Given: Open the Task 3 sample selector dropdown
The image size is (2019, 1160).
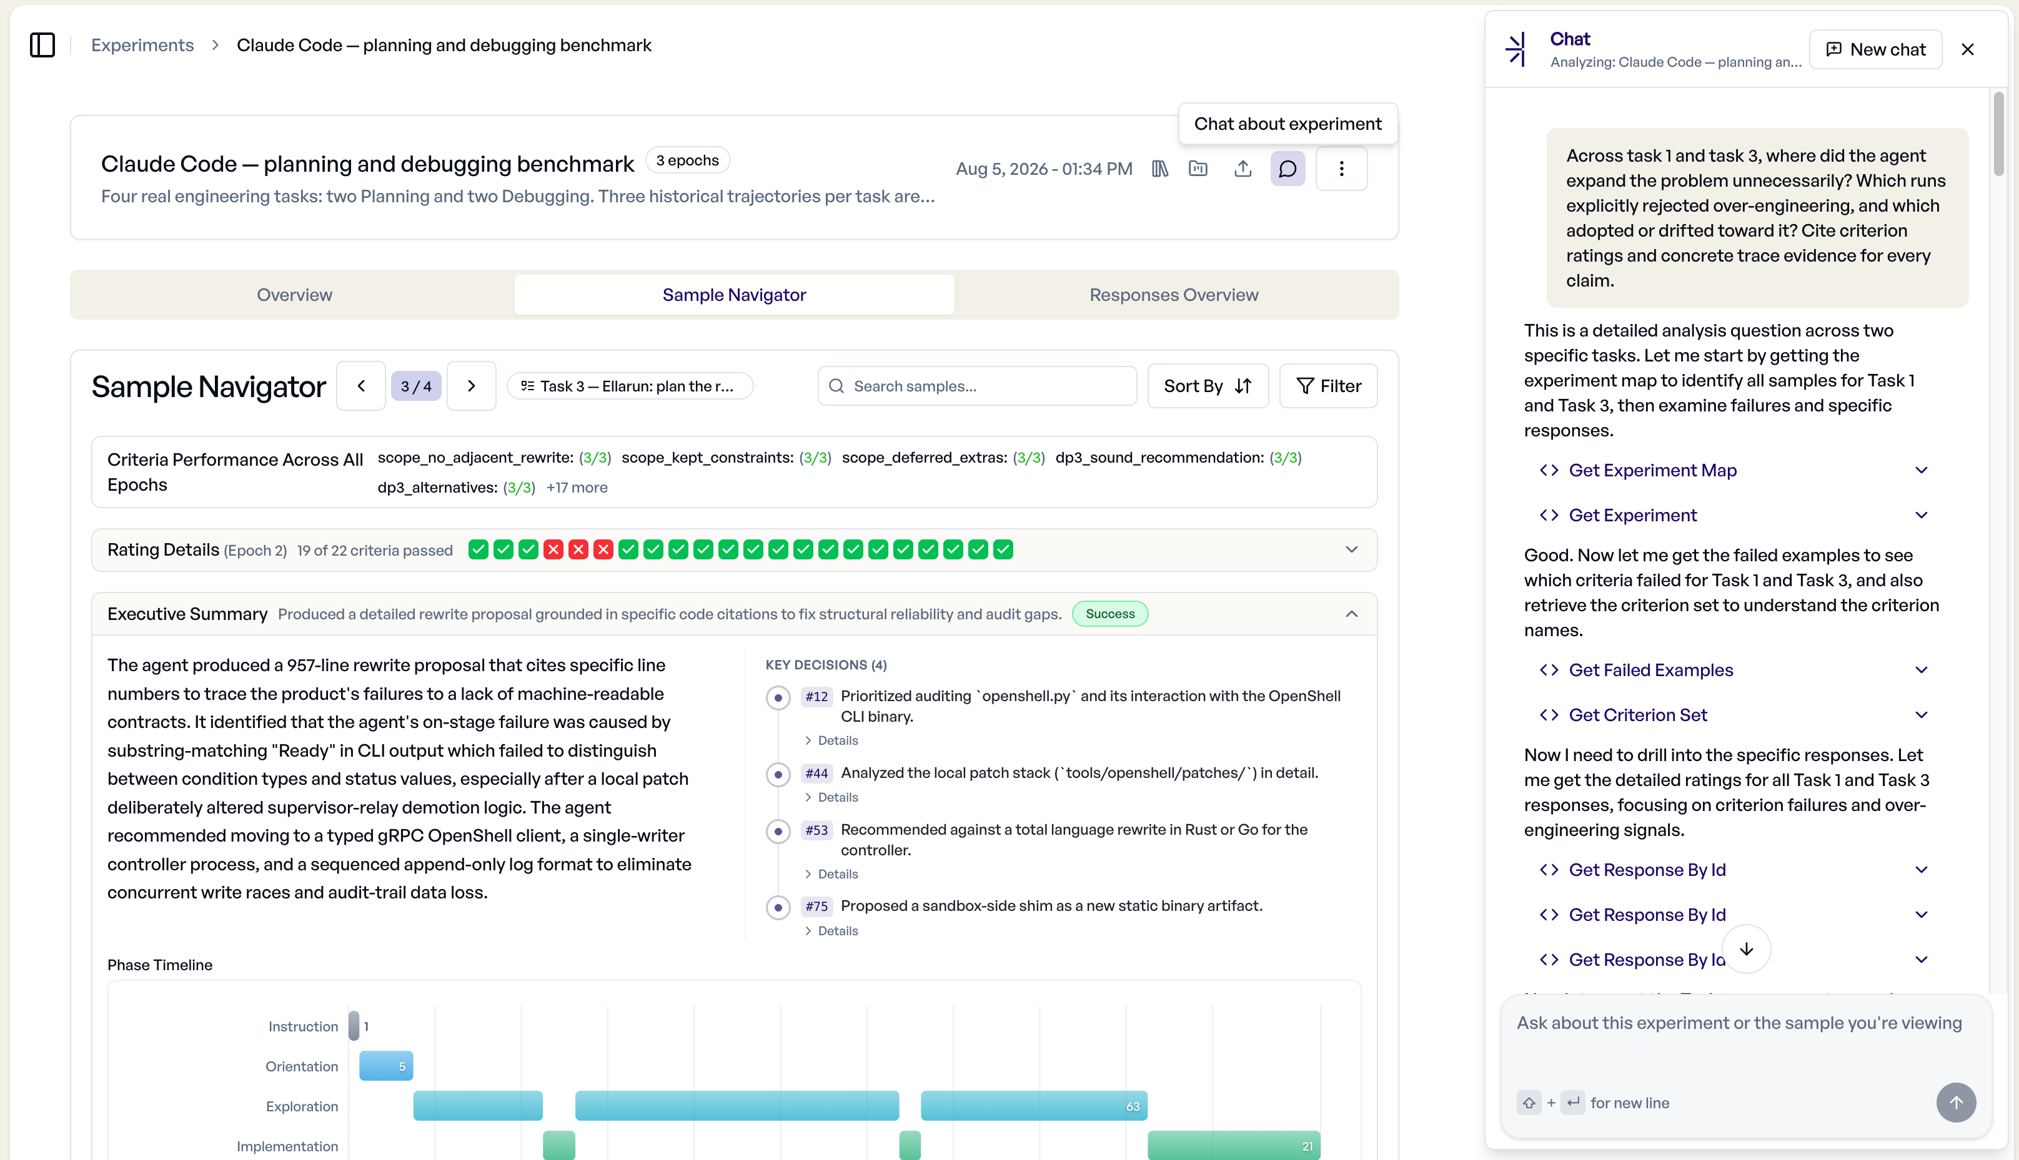Looking at the screenshot, I should point(630,386).
